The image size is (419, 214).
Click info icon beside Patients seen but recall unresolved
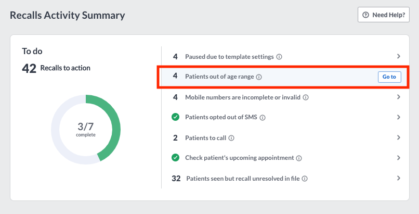click(x=304, y=179)
